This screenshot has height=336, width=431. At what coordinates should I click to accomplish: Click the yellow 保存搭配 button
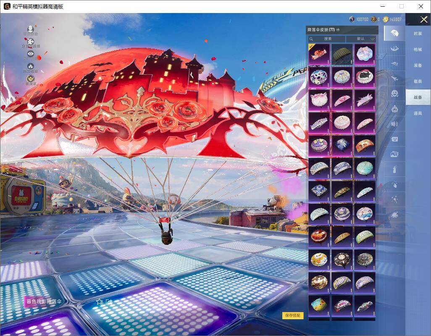(x=293, y=315)
